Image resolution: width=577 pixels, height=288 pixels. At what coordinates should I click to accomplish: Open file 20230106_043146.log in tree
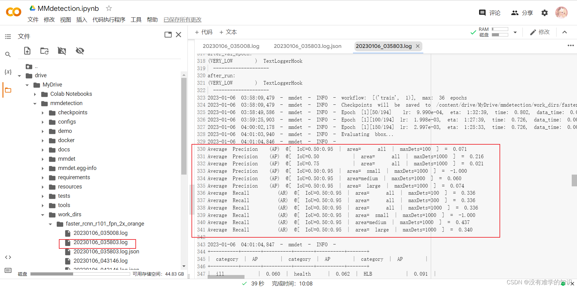pos(100,261)
